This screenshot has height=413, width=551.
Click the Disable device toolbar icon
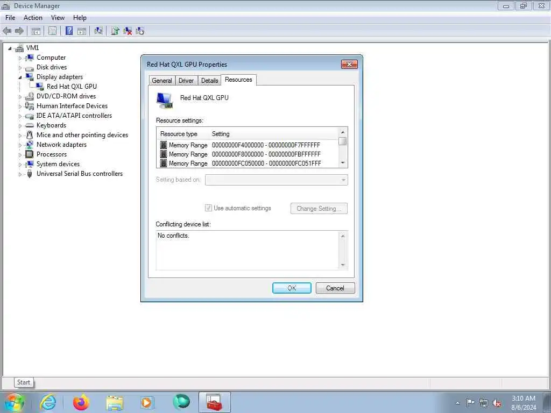coord(140,31)
